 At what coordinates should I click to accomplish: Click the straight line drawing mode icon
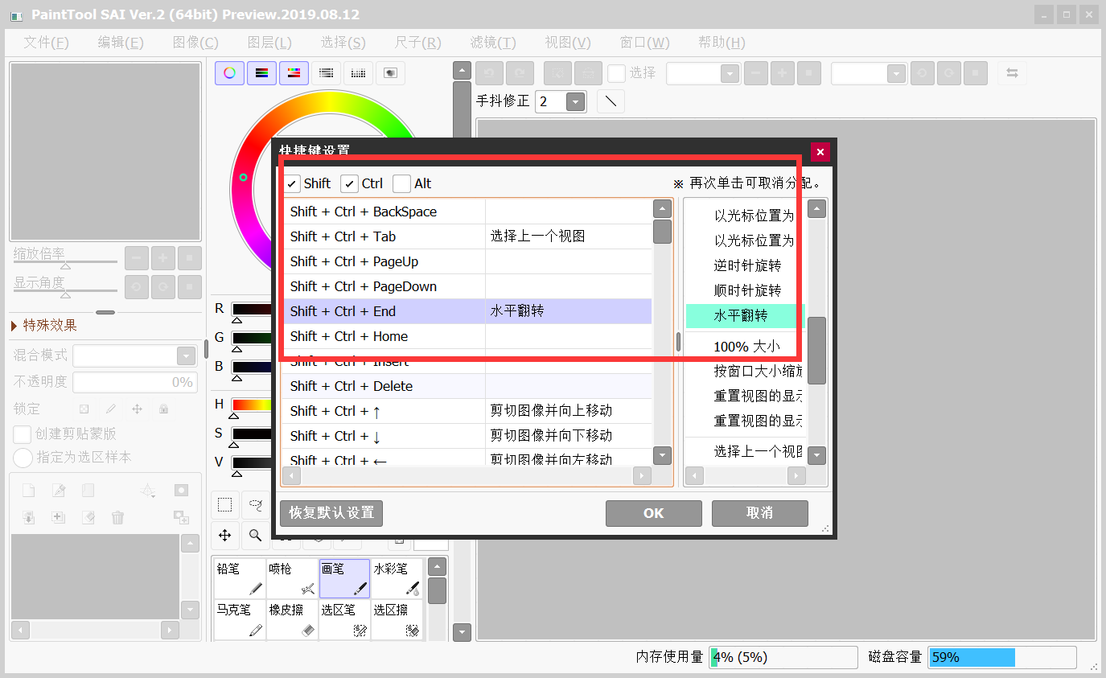tap(611, 101)
